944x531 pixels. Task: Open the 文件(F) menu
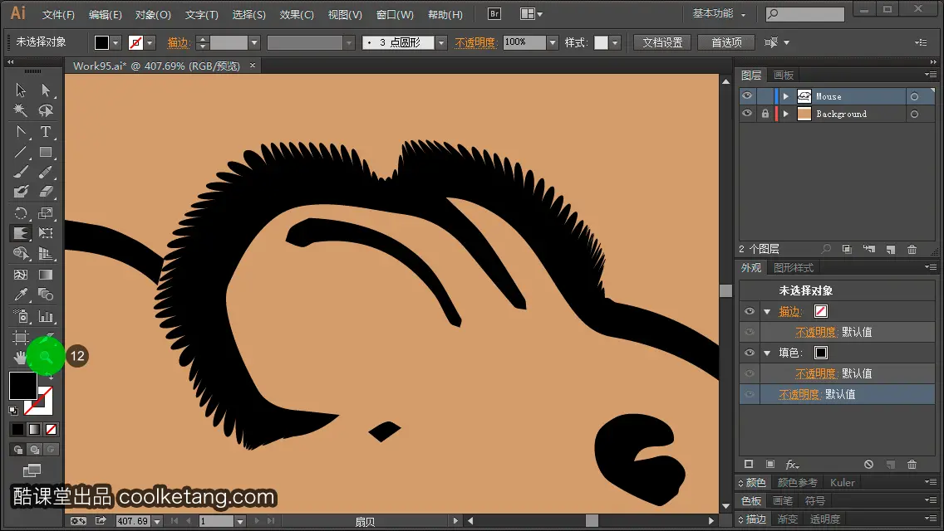pos(58,14)
